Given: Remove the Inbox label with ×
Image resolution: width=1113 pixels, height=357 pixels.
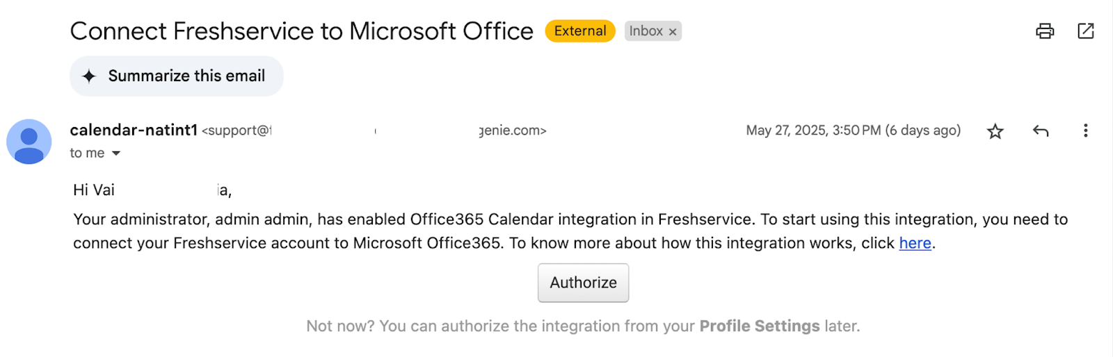Looking at the screenshot, I should point(673,32).
